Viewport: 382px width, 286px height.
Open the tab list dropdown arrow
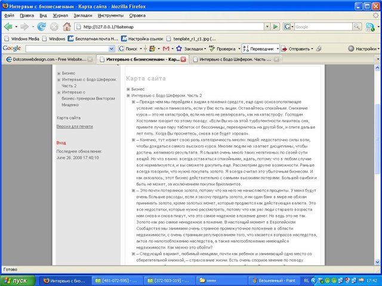click(378, 59)
